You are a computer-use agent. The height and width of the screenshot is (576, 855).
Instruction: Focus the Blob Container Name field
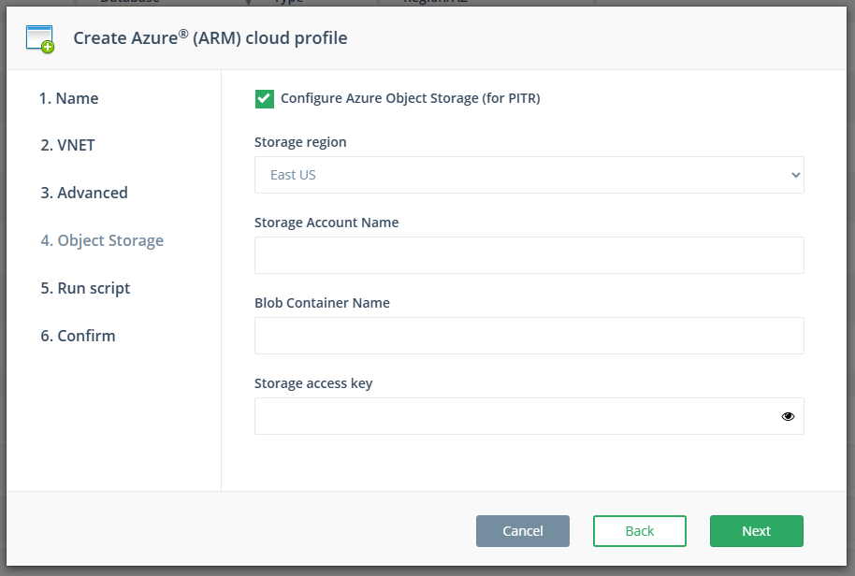coord(529,336)
